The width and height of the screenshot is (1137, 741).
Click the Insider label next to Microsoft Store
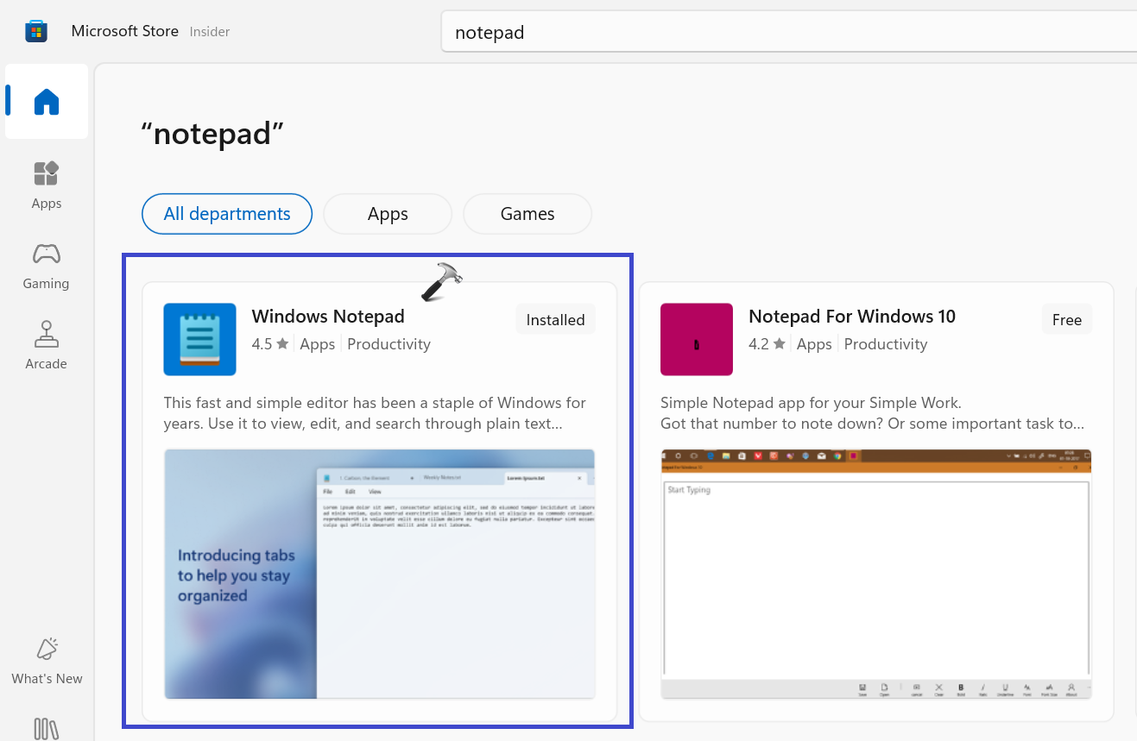(x=209, y=31)
